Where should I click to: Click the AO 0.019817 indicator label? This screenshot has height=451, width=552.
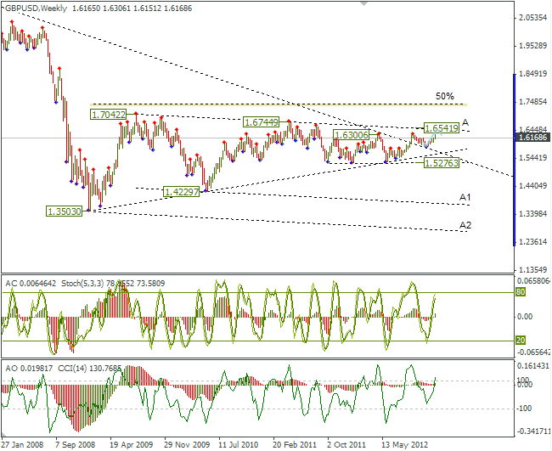(x=29, y=369)
